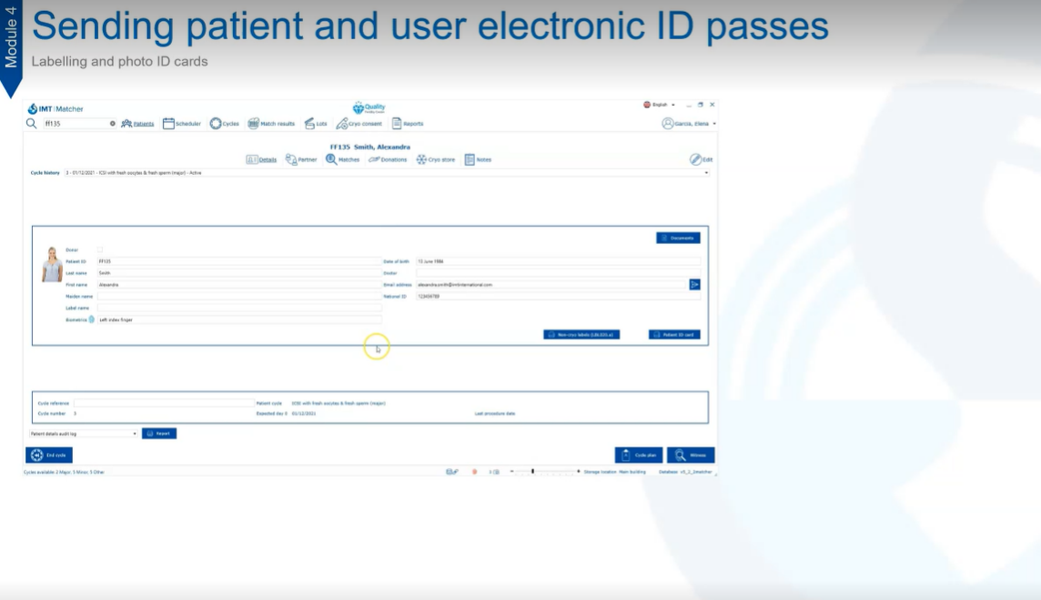Image resolution: width=1041 pixels, height=600 pixels.
Task: Switch to the Cryo store tab
Action: click(436, 159)
